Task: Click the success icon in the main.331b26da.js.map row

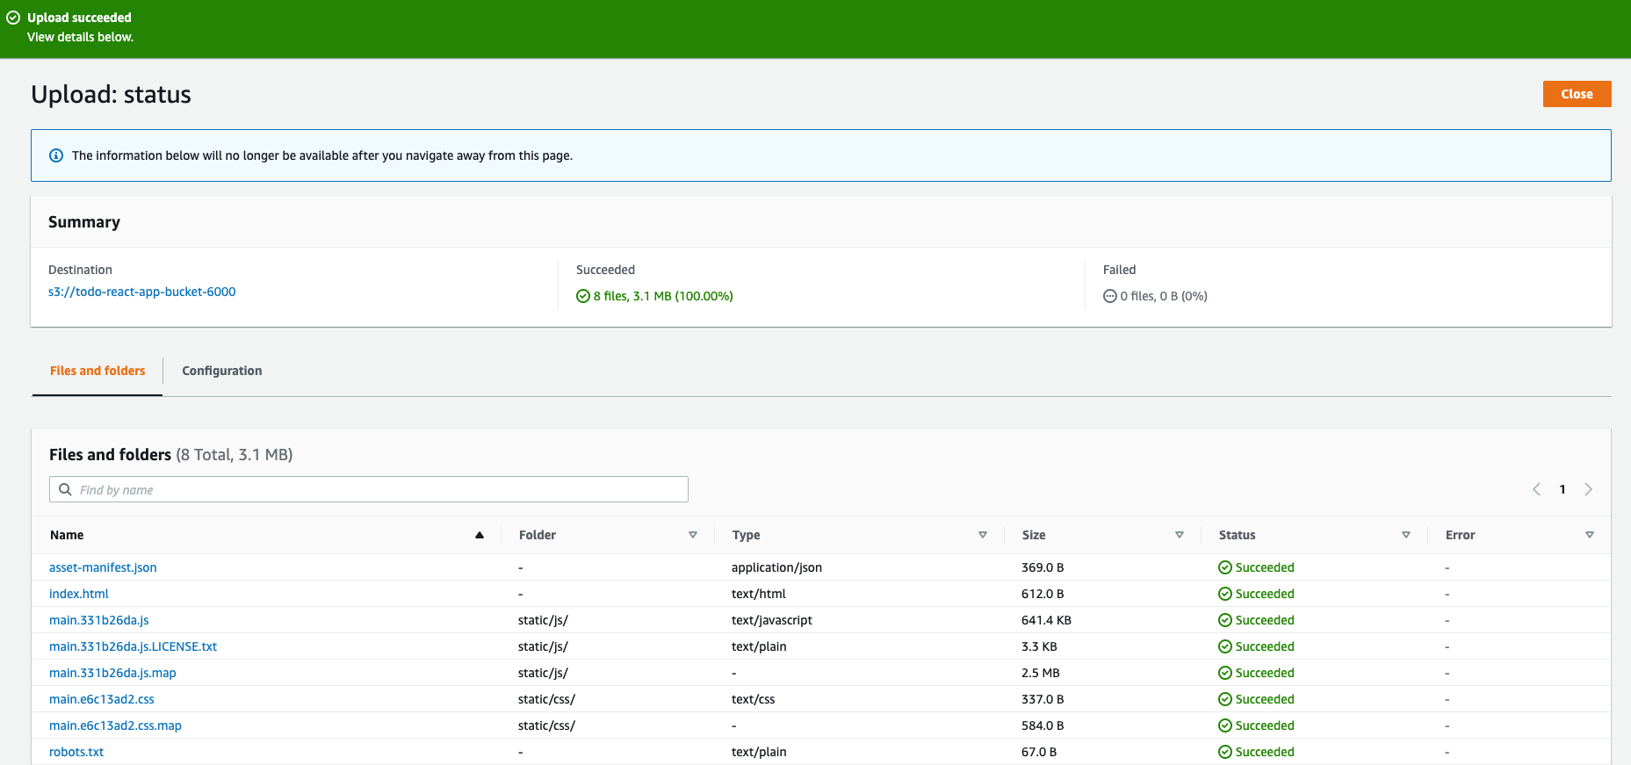Action: pos(1225,673)
